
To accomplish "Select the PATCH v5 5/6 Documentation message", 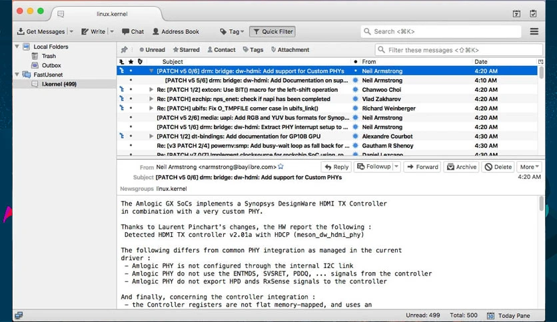I will point(327,80).
